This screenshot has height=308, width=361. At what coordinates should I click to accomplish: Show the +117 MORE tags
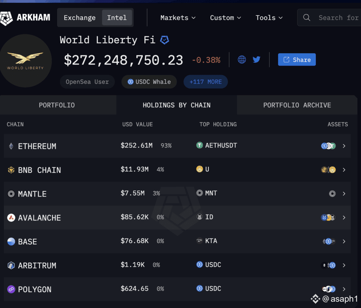[x=206, y=82]
